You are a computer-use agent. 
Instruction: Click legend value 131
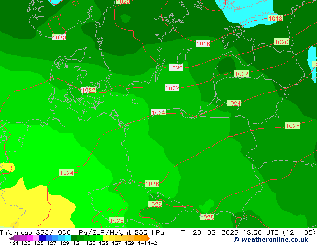pos(78,243)
